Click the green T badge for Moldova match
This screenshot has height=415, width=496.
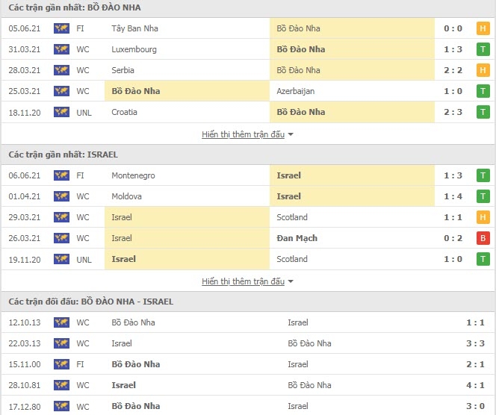tap(483, 196)
